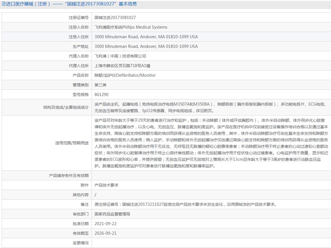Image resolution: width=331 pixels, height=248 pixels.
Task: Click the 国家药品监督管理局 value
Action: click(x=112, y=214)
